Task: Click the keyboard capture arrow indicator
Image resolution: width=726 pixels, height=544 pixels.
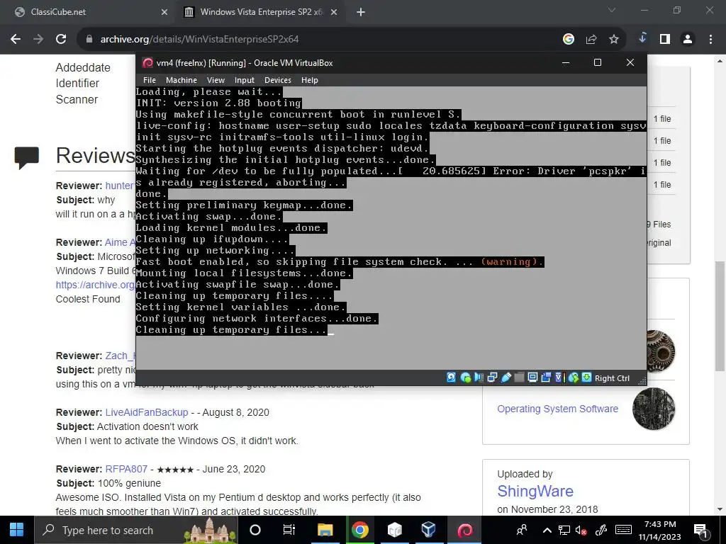Action: (x=586, y=378)
